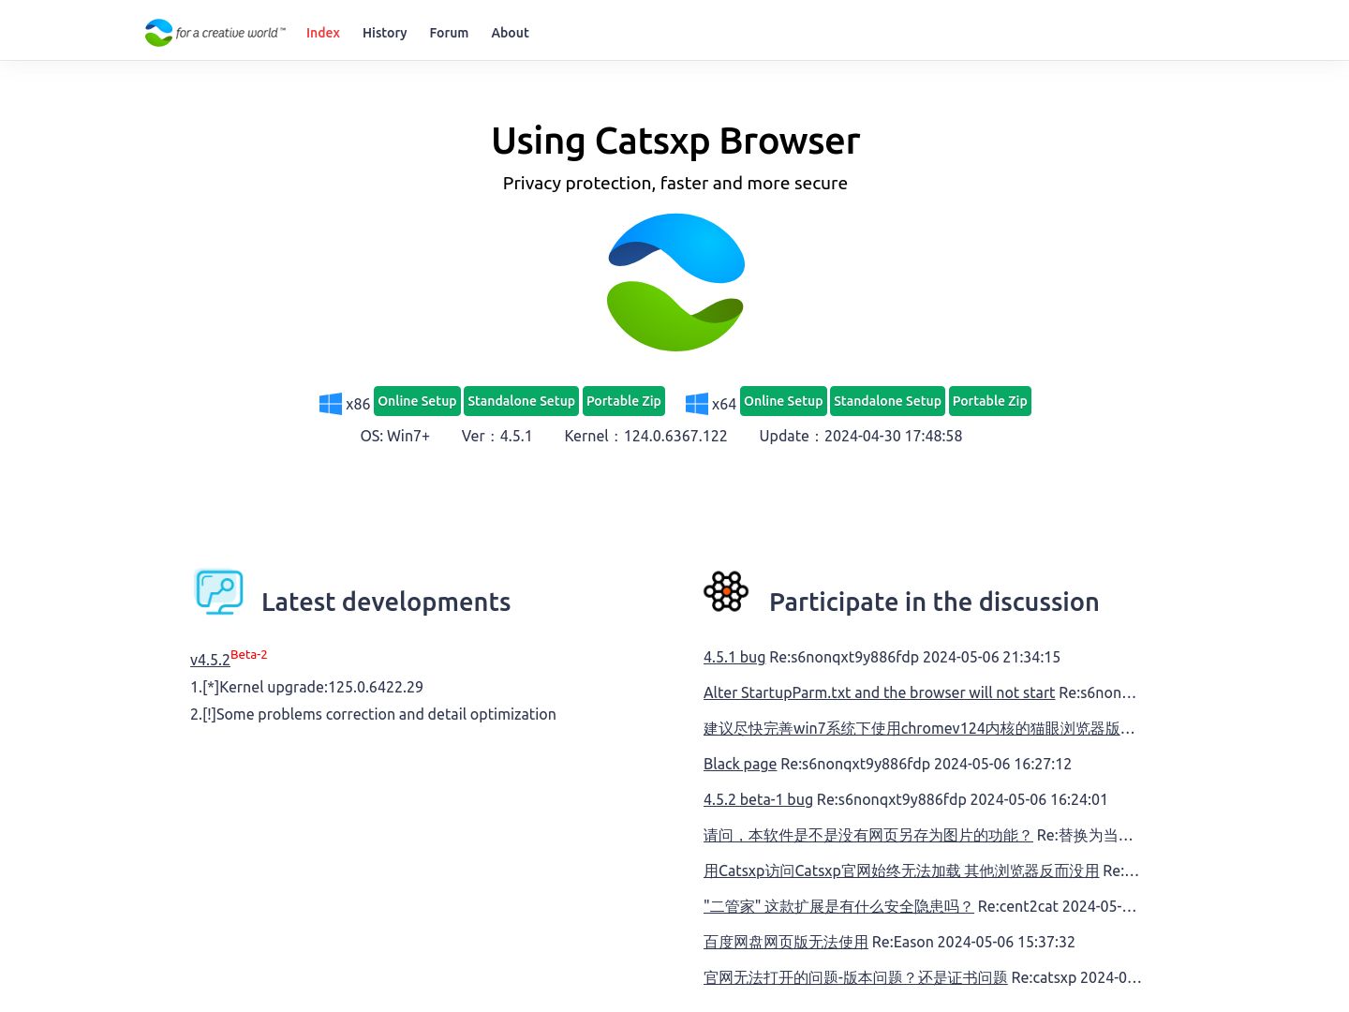Download x64 Online Setup
1349x1012 pixels.
783,401
